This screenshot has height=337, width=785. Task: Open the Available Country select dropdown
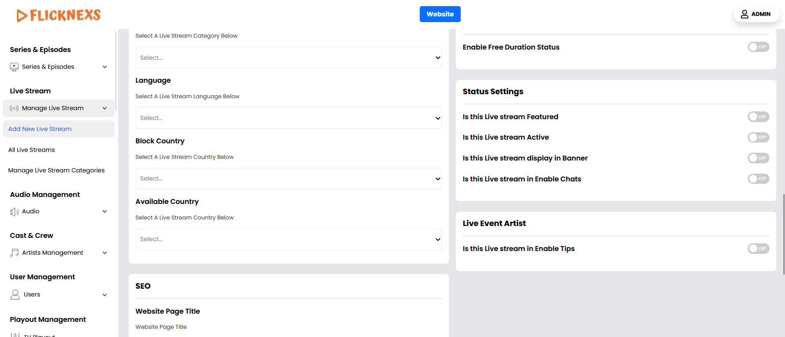(x=289, y=240)
